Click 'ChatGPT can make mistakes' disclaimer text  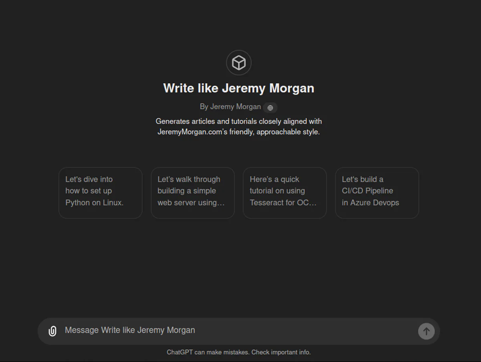pos(238,352)
